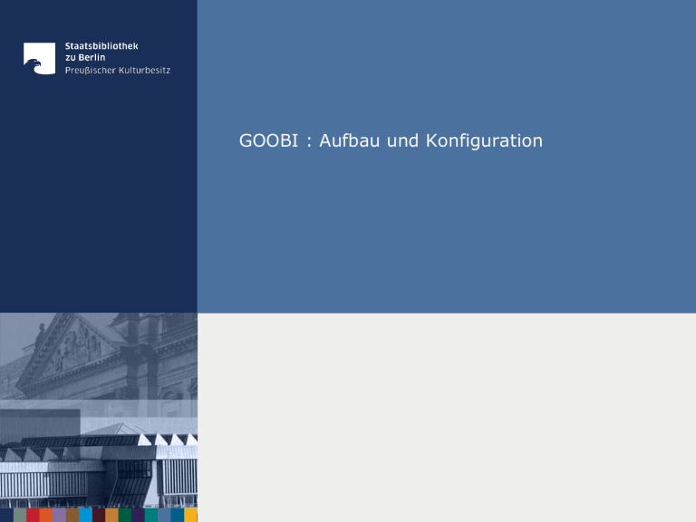
Task: Choose the lavender purple square in the strip
Action: [59, 515]
